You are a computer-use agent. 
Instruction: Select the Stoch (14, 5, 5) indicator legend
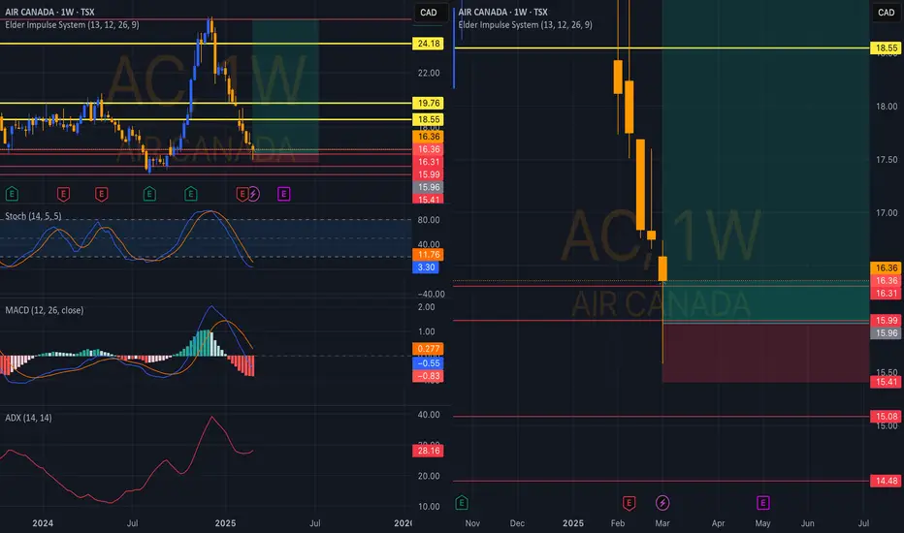click(33, 216)
